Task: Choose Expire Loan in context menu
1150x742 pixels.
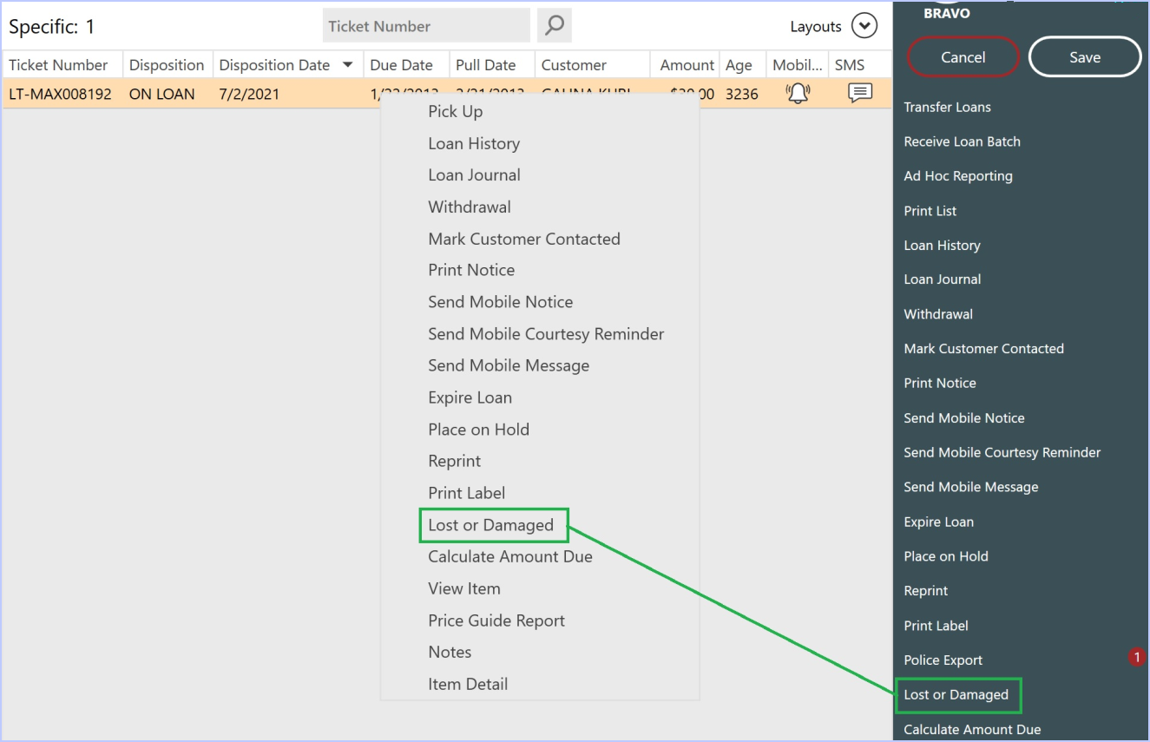Action: 470,397
